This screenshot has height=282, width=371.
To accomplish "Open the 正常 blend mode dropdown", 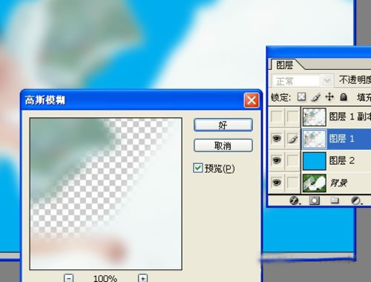I will (302, 81).
